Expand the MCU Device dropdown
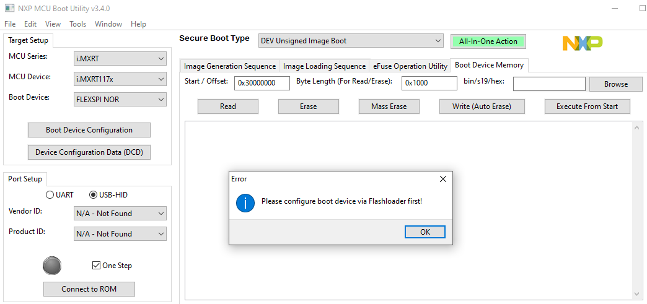 coord(120,79)
